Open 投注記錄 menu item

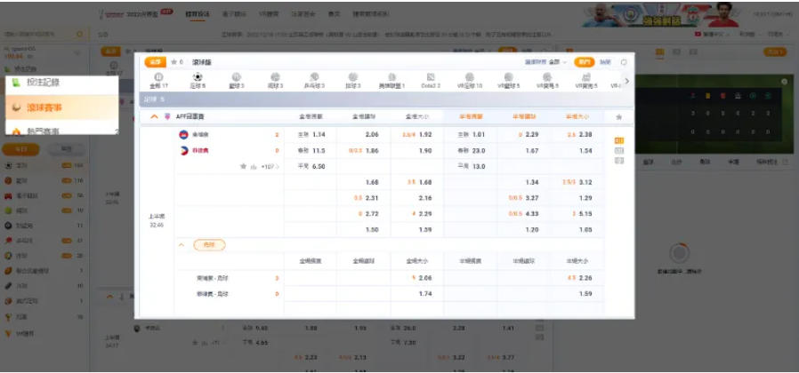point(43,83)
